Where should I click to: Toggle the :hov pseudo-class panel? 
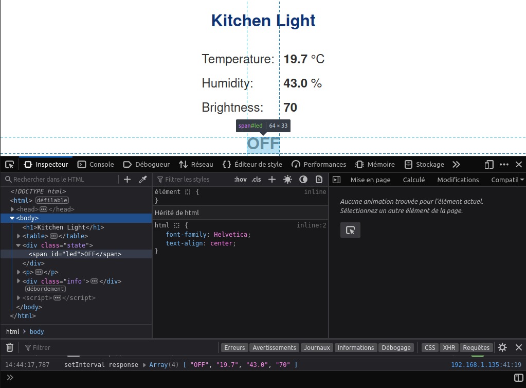pyautogui.click(x=240, y=180)
